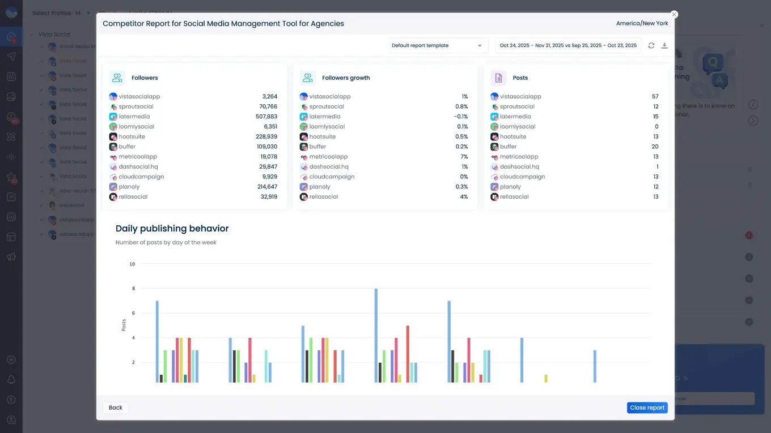This screenshot has width=771, height=433.
Task: Open the report date range picker
Action: click(x=569, y=45)
